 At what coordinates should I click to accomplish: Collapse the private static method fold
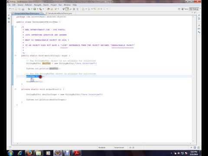[16, 89]
